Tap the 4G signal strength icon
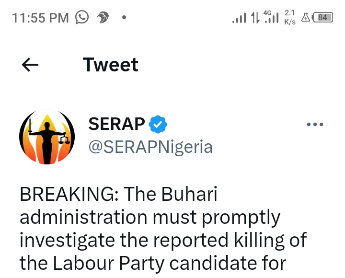Screen dimensions: 345x278 click(x=271, y=17)
